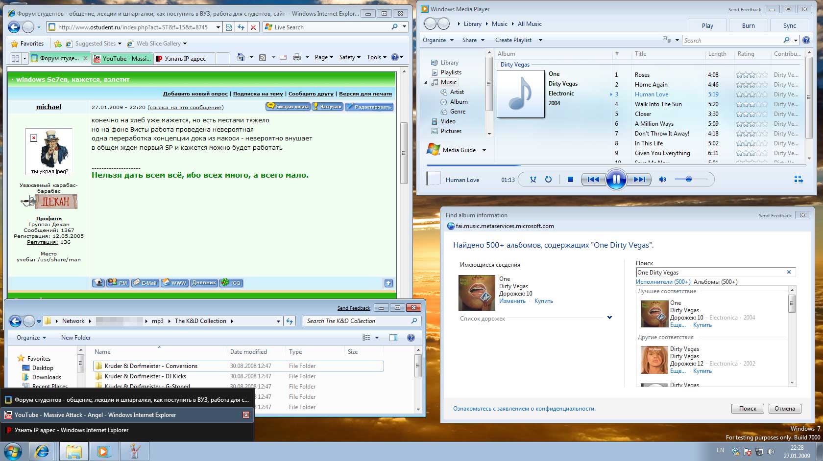Click the Print icon in IE toolbar
Viewport: 823px width, 461px height.
coord(296,58)
